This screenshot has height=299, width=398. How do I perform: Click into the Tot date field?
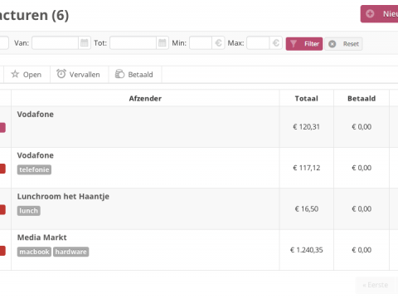click(133, 43)
